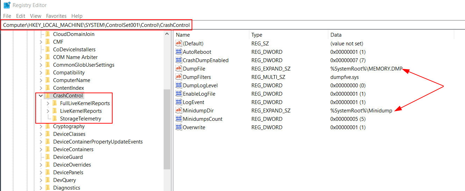Select the folder icon of the Cryptography key
This screenshot has width=465, height=191.
point(48,126)
